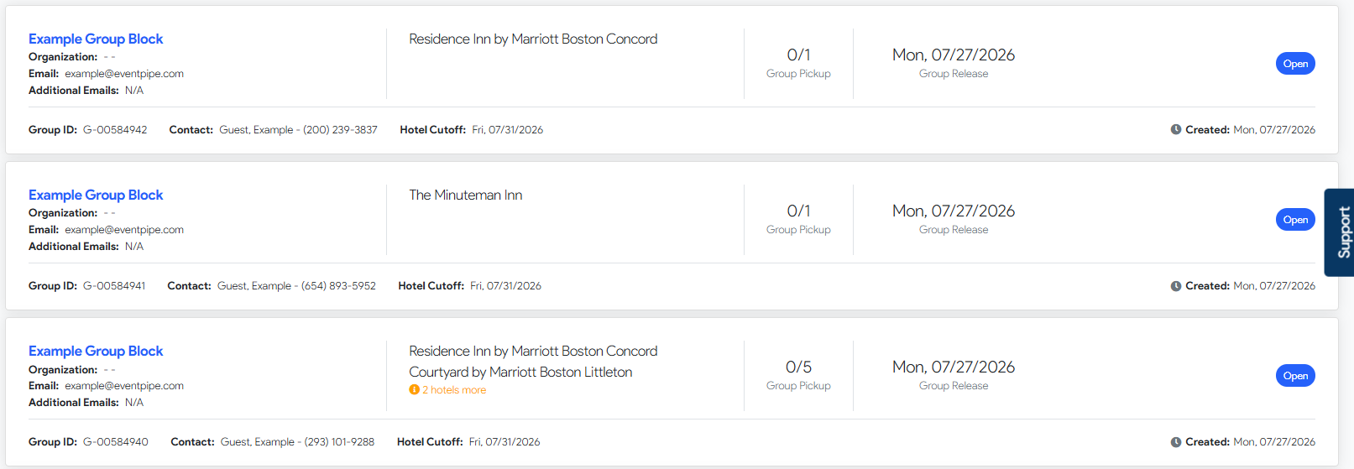Click the clock icon in the Minuteman Inn card
The height and width of the screenshot is (469, 1354).
pos(1176,286)
